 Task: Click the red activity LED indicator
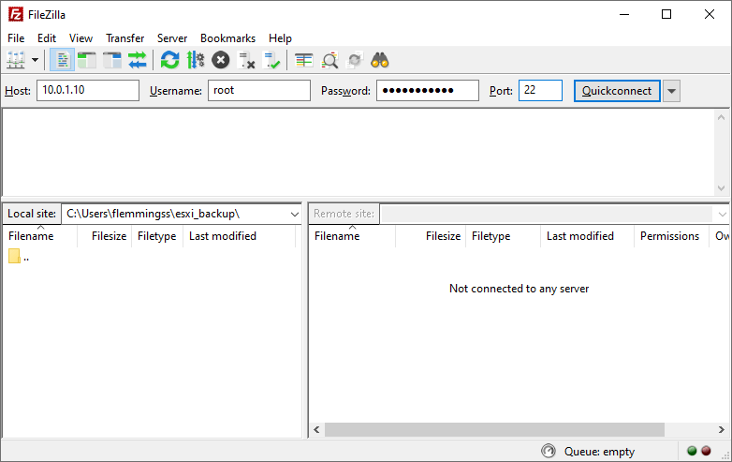(706, 451)
